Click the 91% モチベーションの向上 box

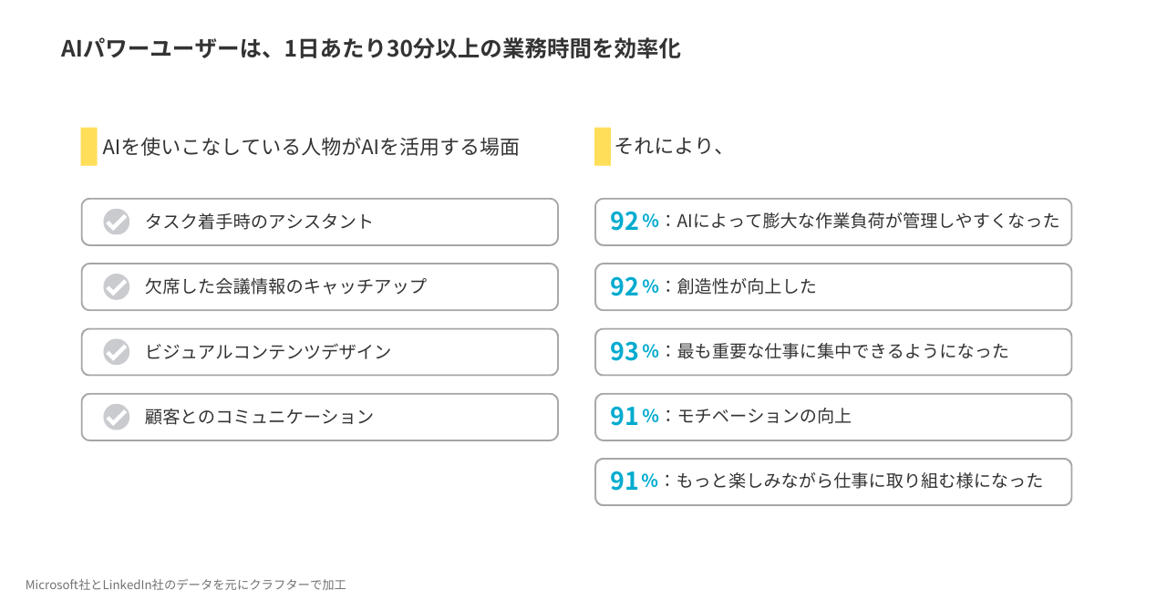[833, 417]
